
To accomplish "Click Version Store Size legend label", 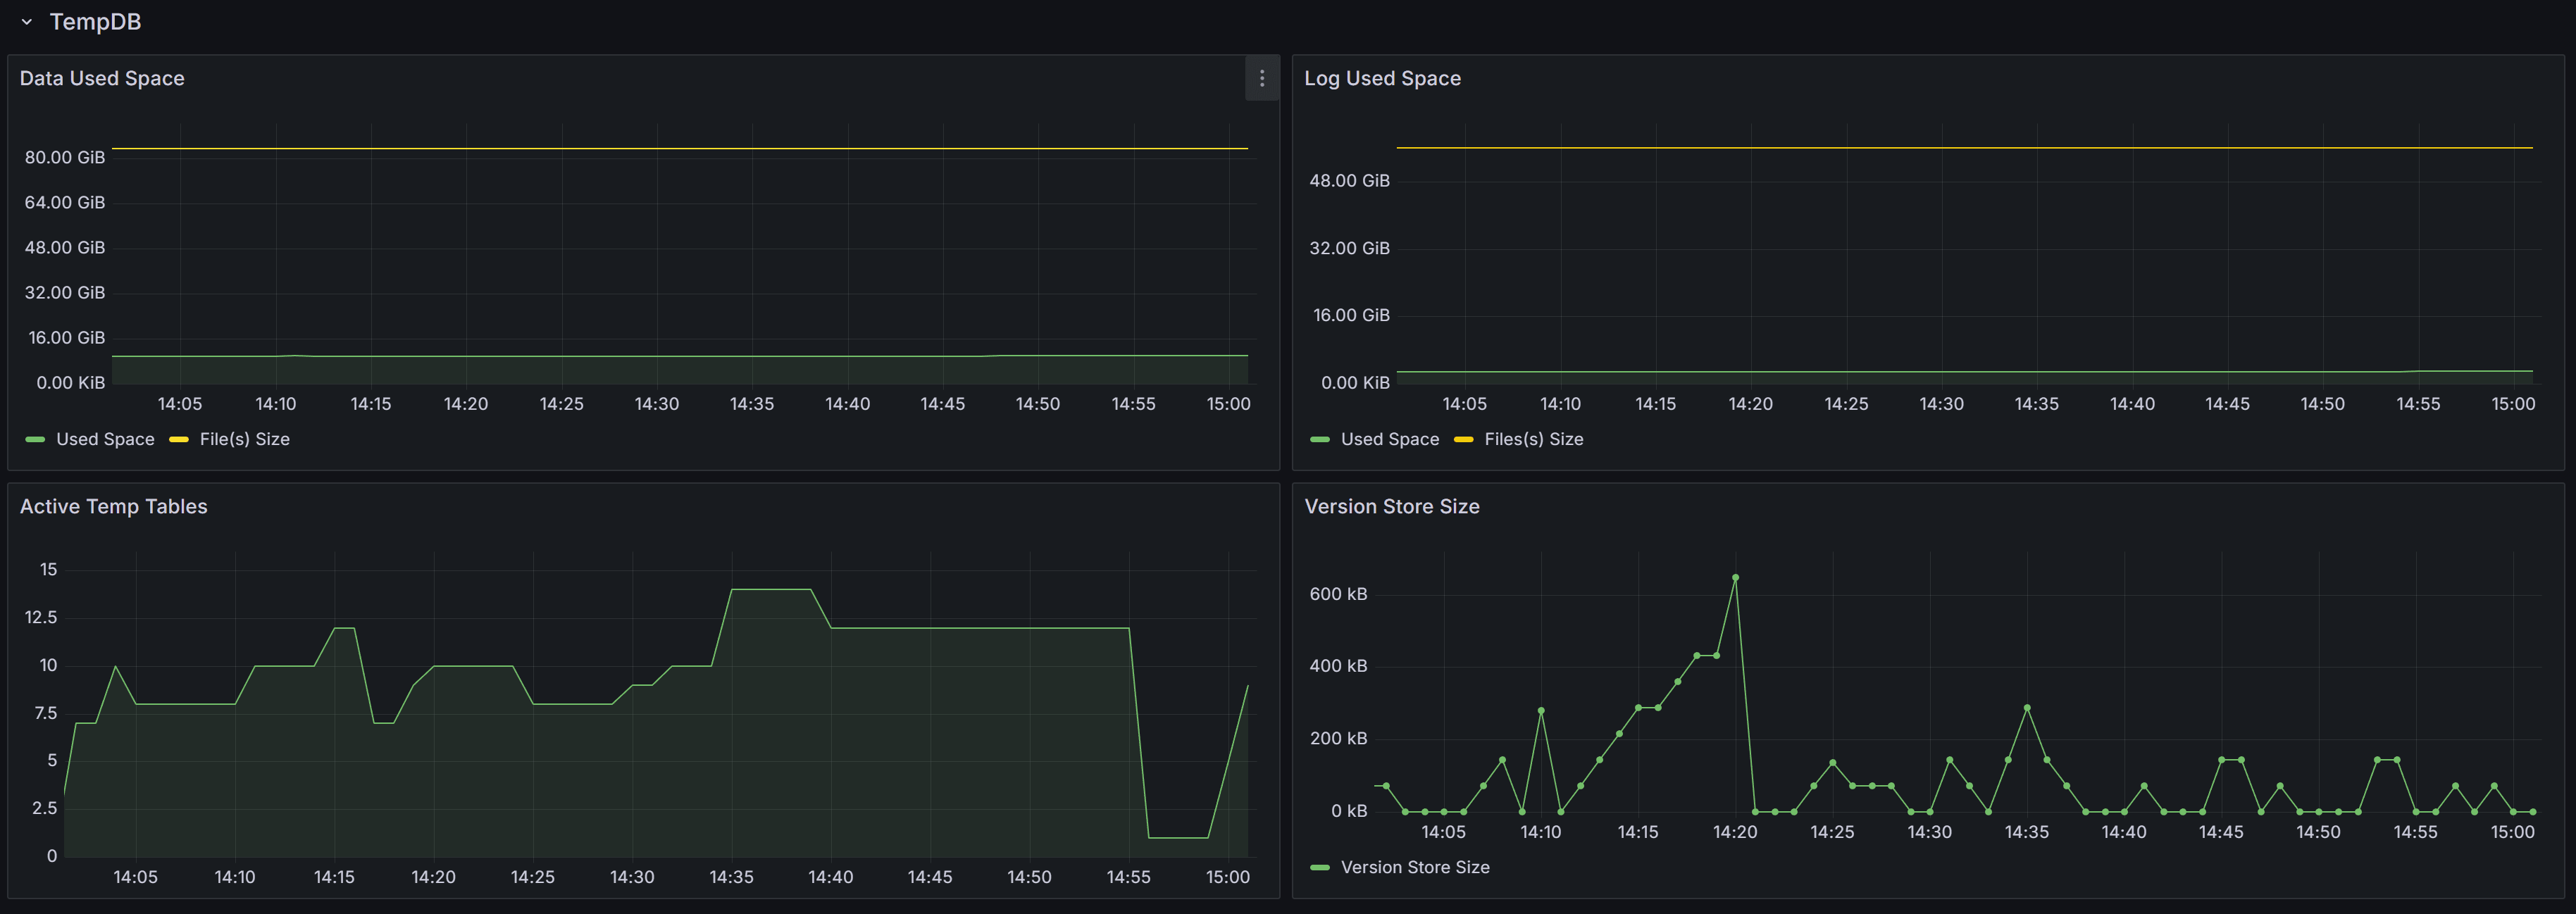I will point(1414,867).
